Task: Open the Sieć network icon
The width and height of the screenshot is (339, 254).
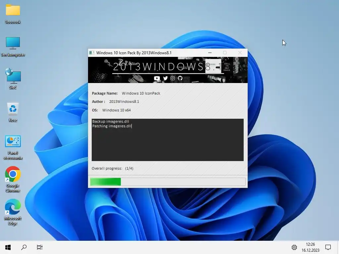Action: (x=13, y=79)
